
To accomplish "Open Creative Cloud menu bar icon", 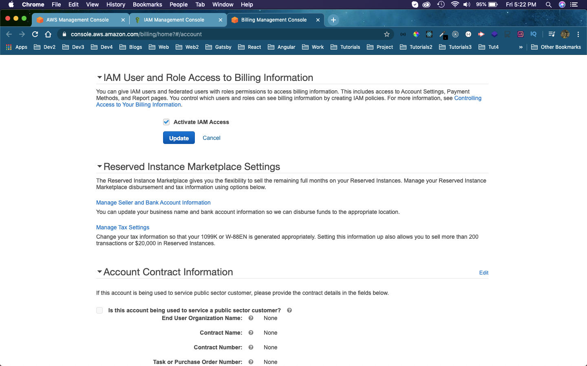I will (426, 4).
